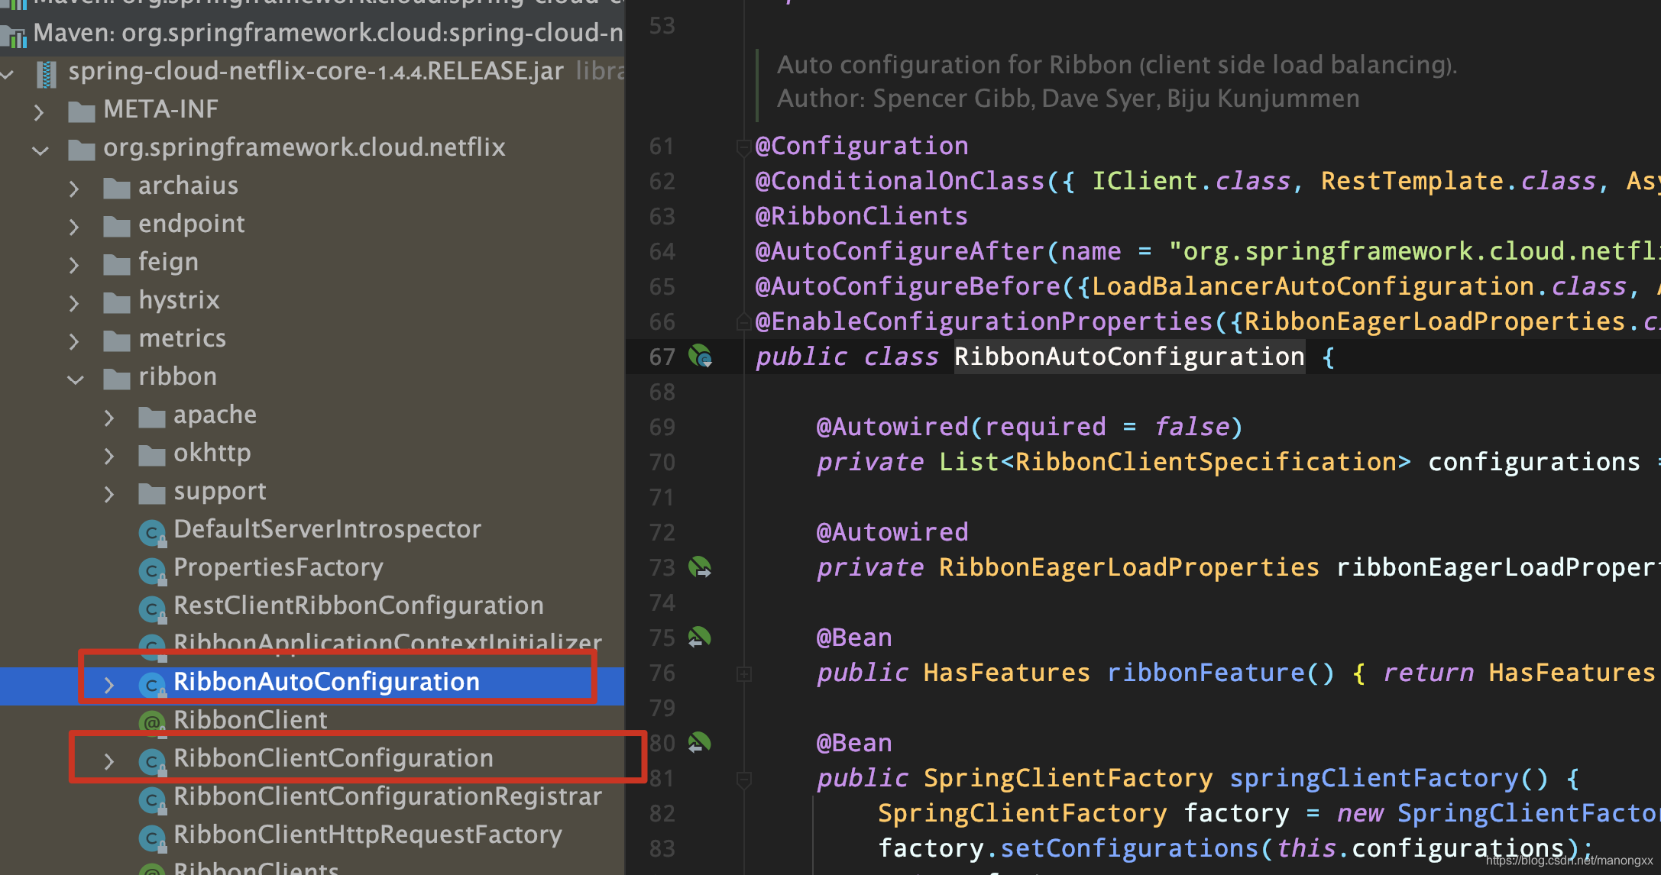Toggle fold marker on springClientFactory line 81
This screenshot has height=875, width=1661.
[743, 779]
